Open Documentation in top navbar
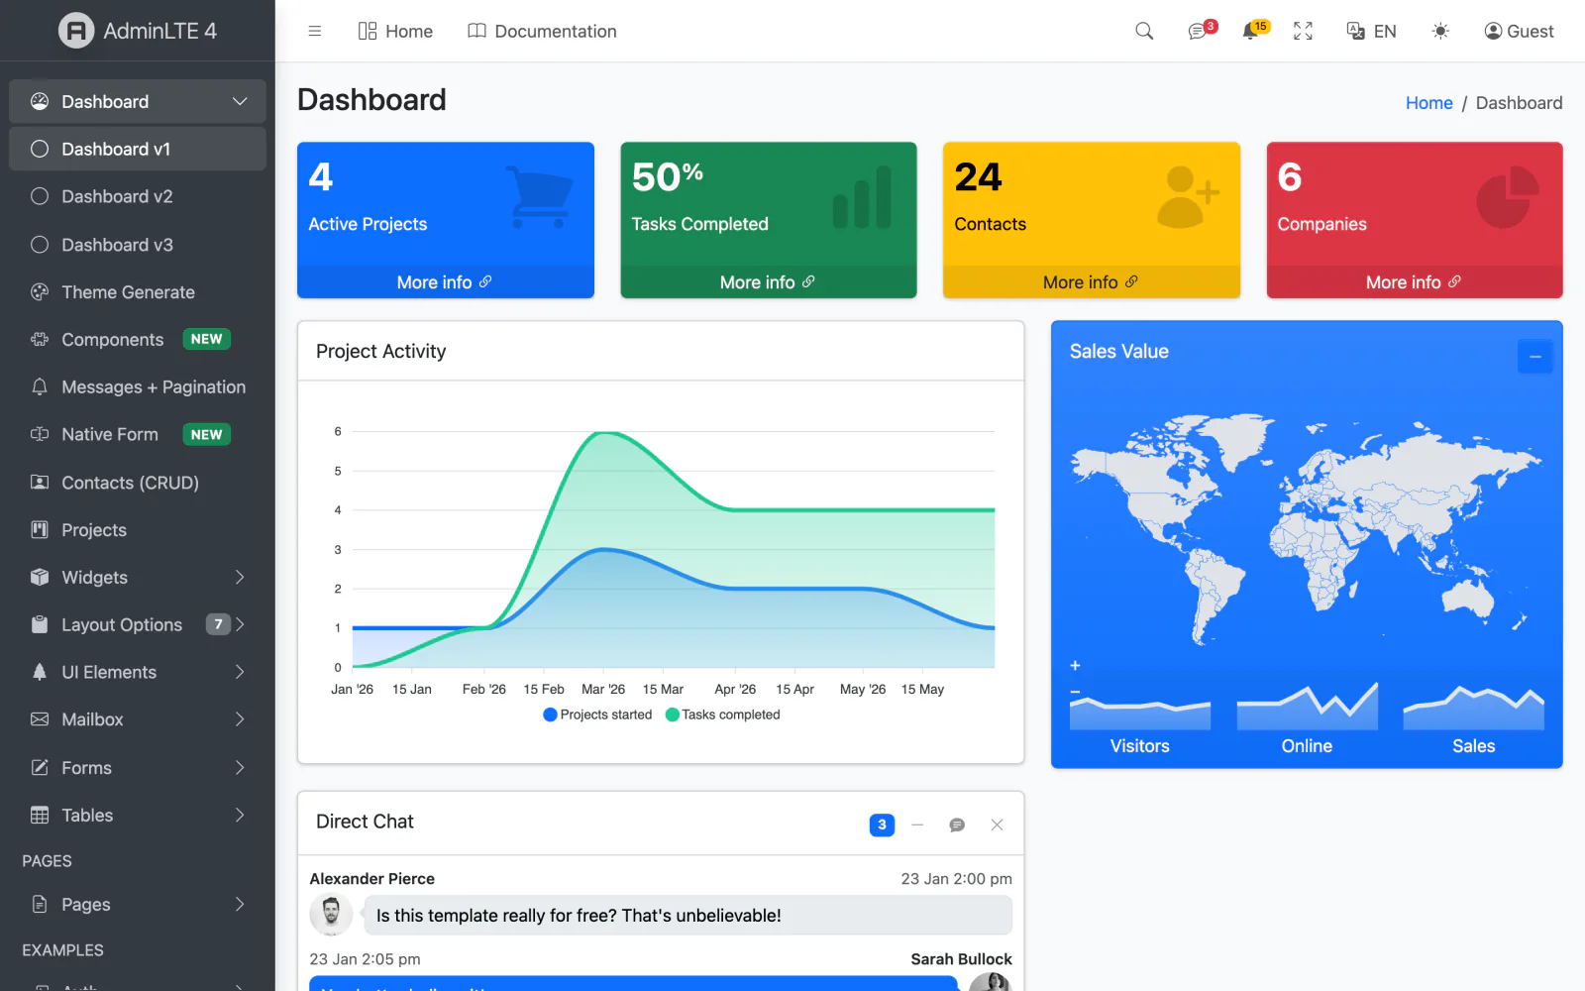Viewport: 1585px width, 991px height. 542,31
